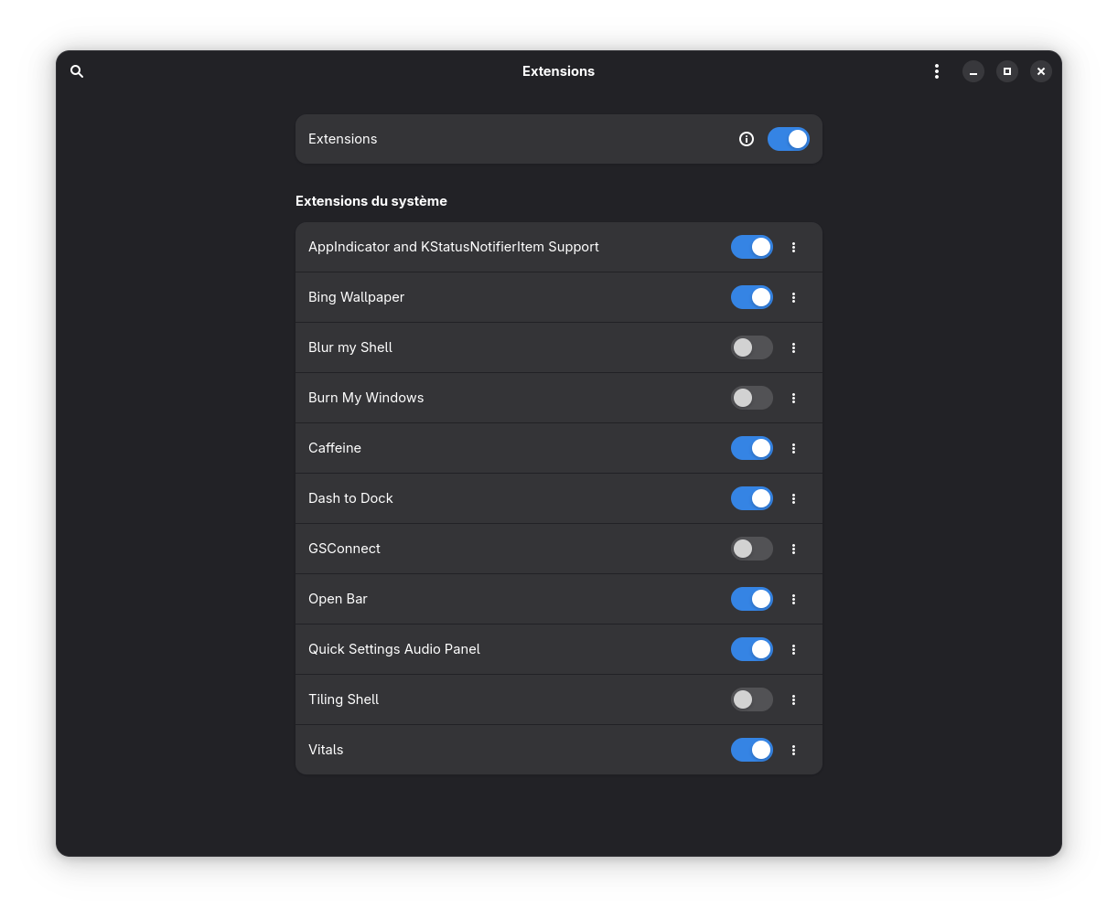
Task: Open options menu for Caffeine
Action: 794,448
